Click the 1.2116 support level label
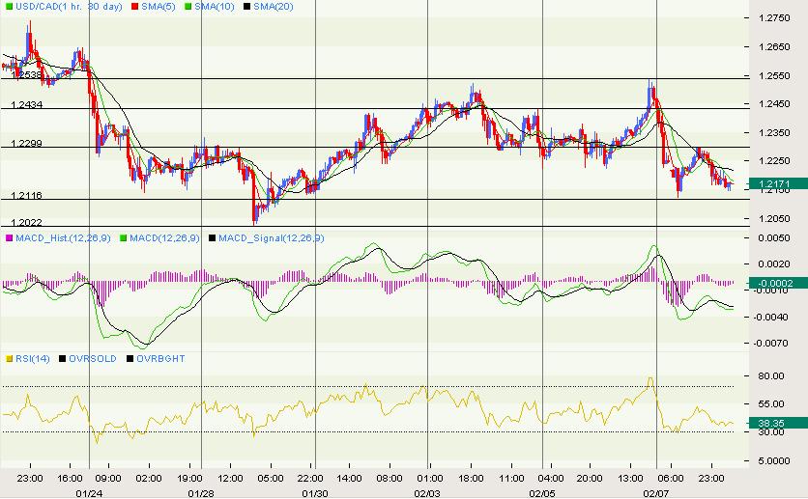Screen dimensions: 808x499 pos(26,196)
